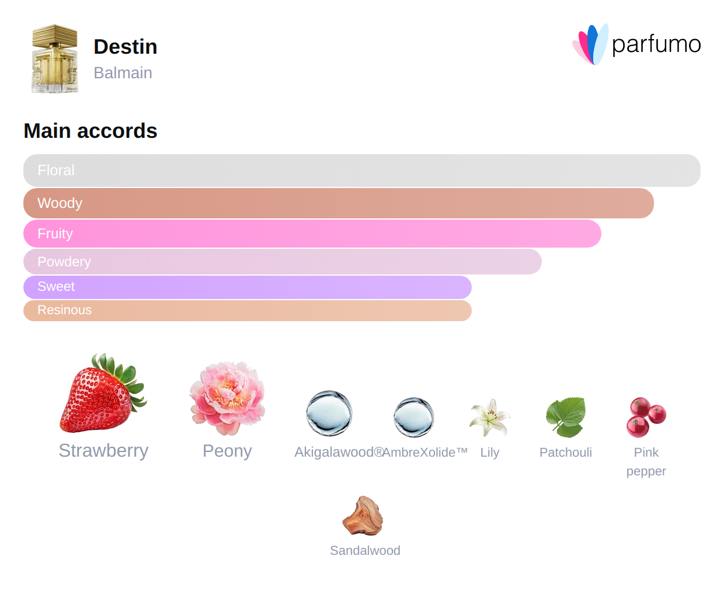Open the Balmain brand link
Screen dimensions: 724x598
[123, 73]
